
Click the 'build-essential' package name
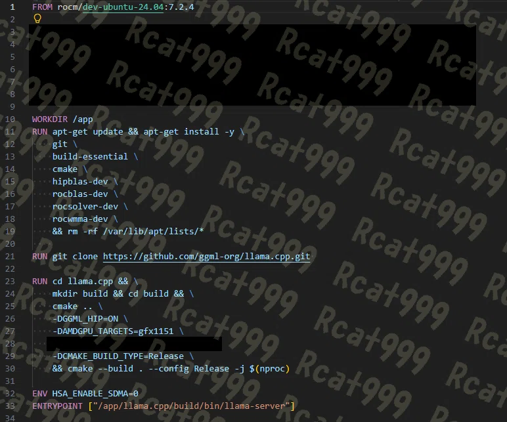[90, 156]
